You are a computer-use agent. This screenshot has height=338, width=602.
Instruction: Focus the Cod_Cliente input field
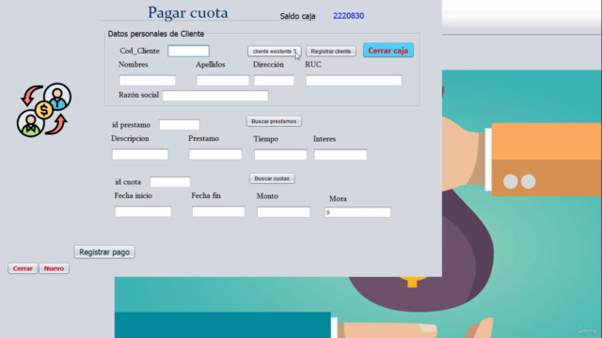[188, 51]
